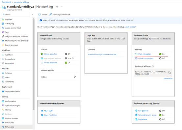Screen dimensions: 182x130
Task: Copy the outbound addresses list
Action: 169,73
